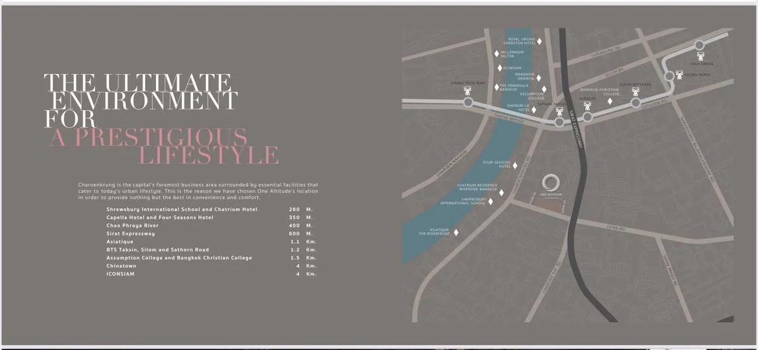Click the BTS logo at Suksa Witthaya station
Image resolution: width=758 pixels, height=350 pixels.
pyautogui.click(x=635, y=91)
